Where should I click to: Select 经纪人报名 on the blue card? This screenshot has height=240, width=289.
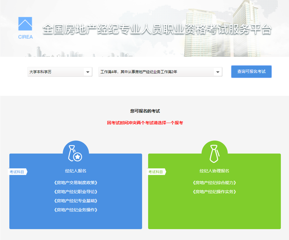click(x=76, y=171)
